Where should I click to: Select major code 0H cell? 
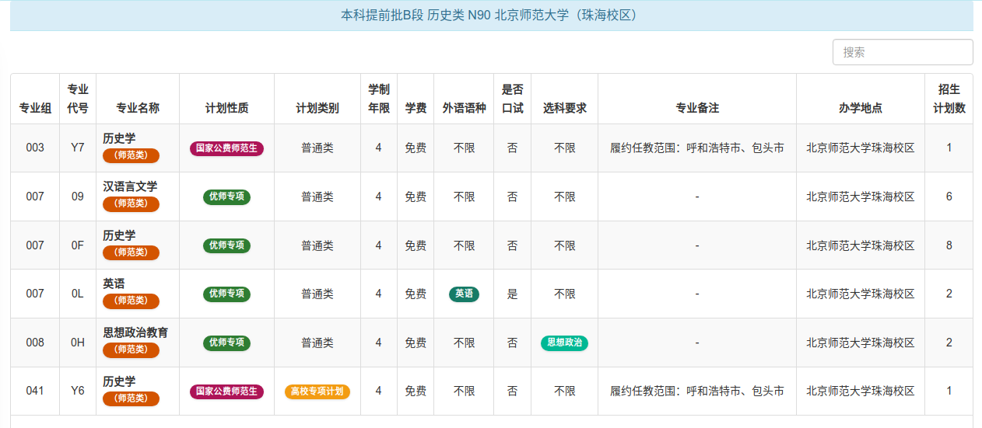pos(78,343)
